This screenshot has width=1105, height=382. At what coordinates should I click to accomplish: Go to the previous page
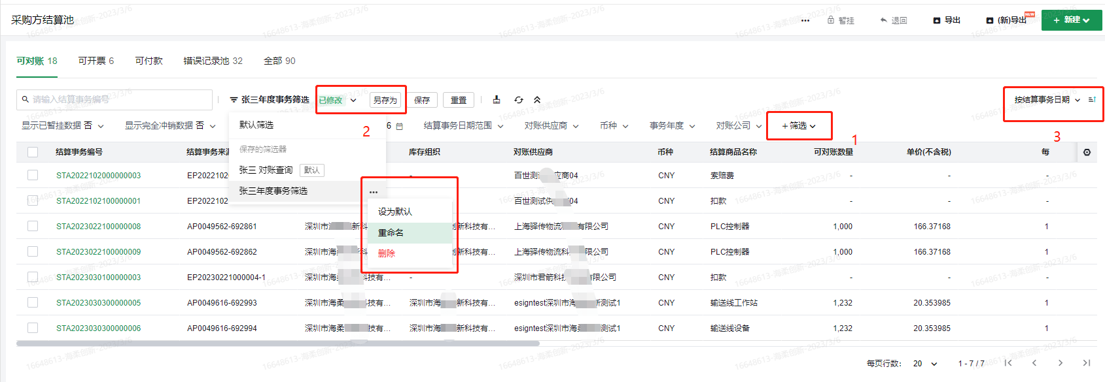(1034, 363)
